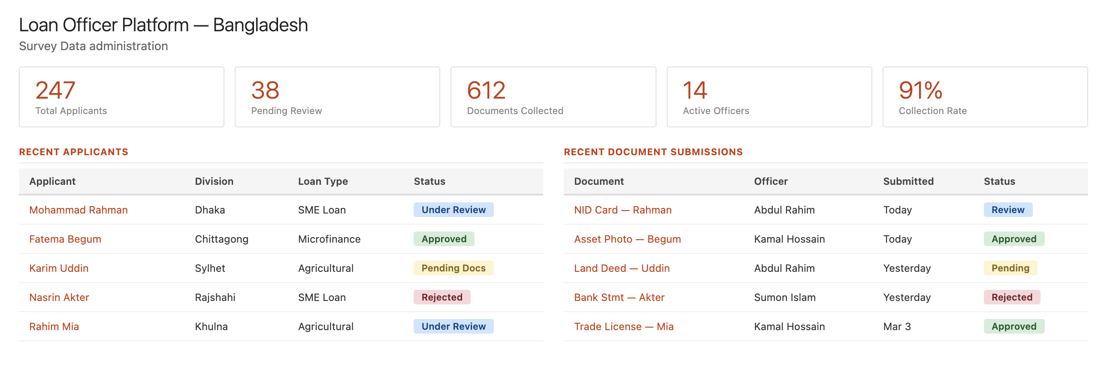
Task: Open Land Deed — Uddin document
Action: click(x=622, y=268)
